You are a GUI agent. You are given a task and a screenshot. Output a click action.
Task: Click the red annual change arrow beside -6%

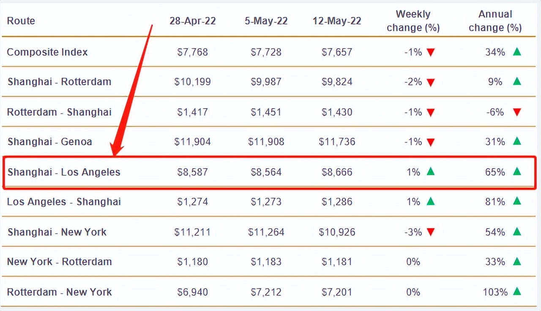(516, 112)
